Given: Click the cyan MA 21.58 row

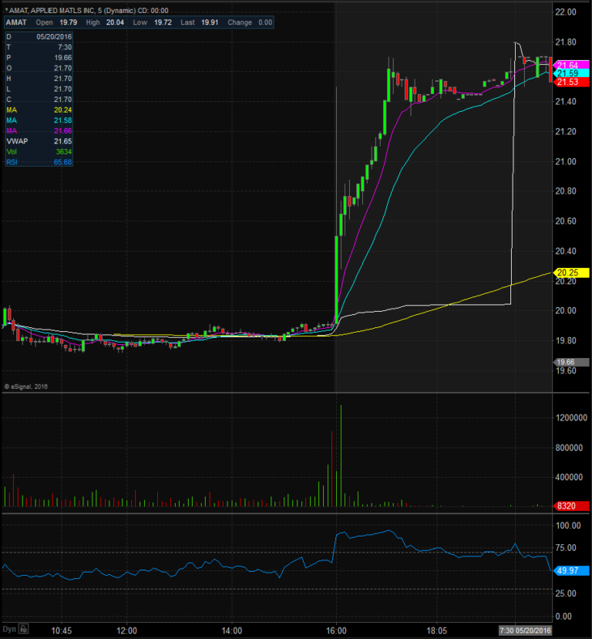Looking at the screenshot, I should 38,120.
